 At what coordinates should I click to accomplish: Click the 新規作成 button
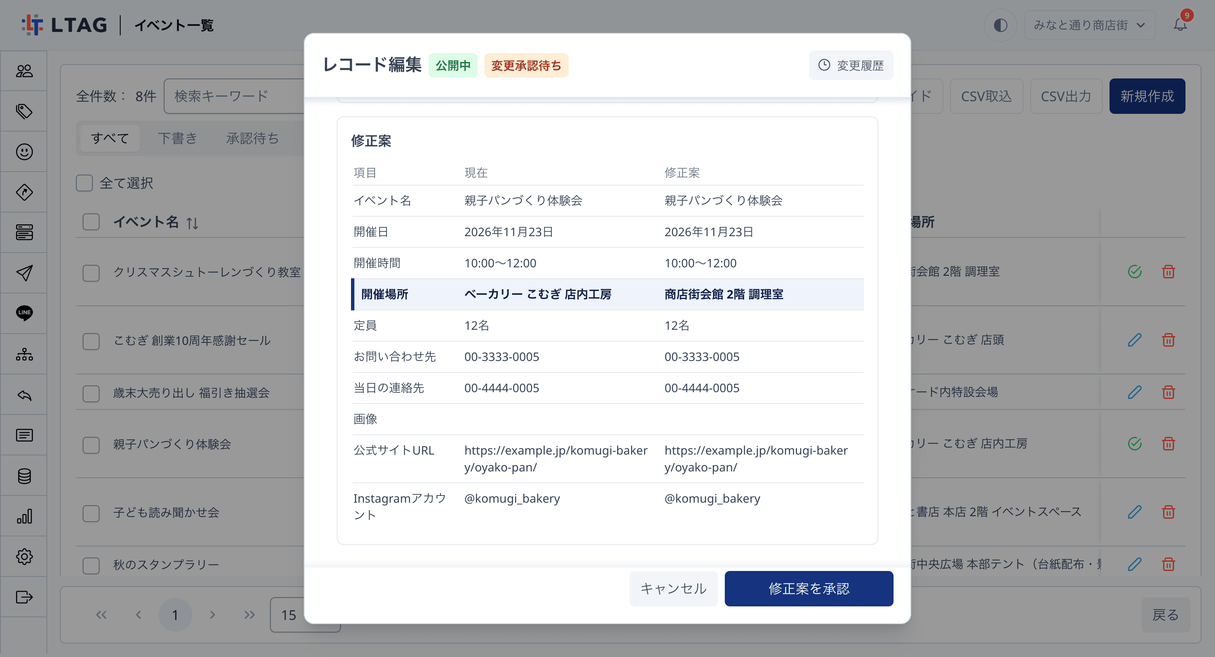click(1147, 96)
